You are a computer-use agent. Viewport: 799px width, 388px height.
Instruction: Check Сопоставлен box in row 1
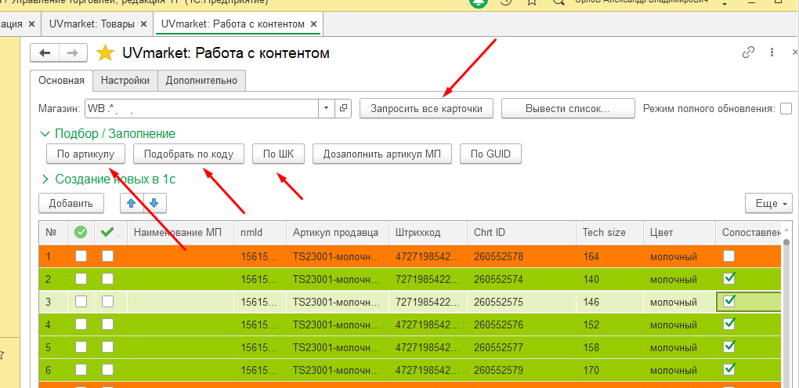pos(729,256)
